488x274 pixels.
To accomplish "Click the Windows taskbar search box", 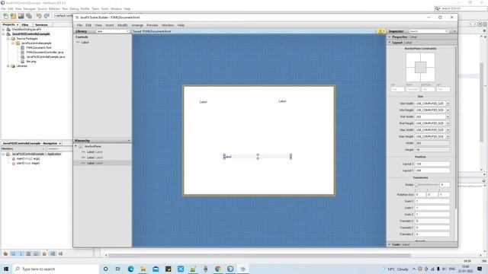I will (x=56, y=269).
